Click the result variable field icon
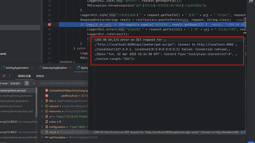 pyautogui.click(x=47, y=132)
